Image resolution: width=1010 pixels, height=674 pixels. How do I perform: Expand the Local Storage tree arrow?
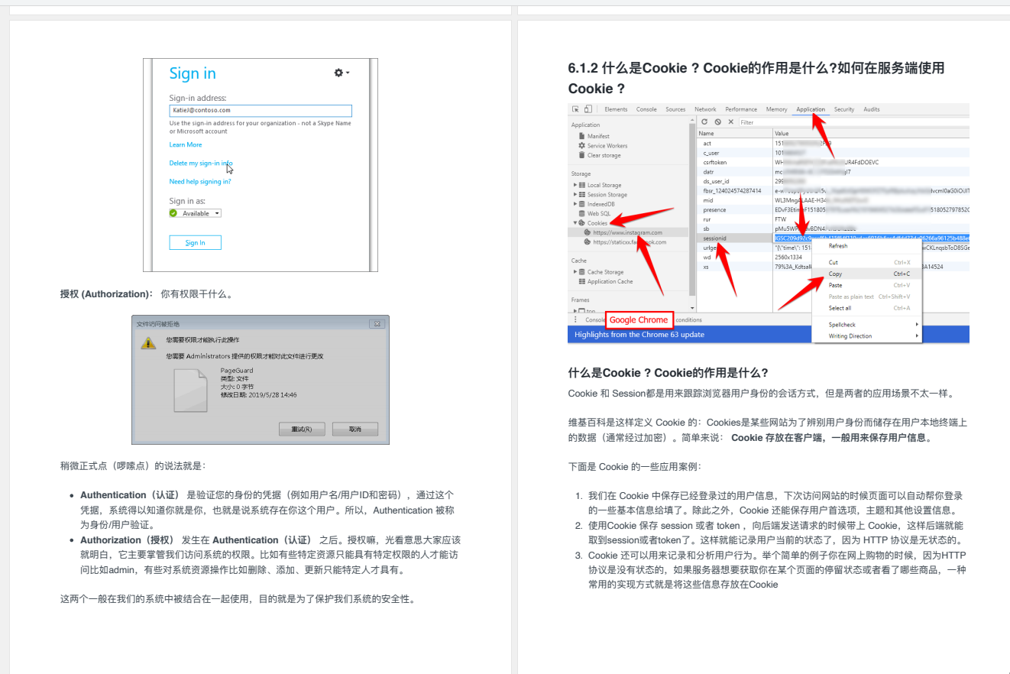click(x=575, y=185)
